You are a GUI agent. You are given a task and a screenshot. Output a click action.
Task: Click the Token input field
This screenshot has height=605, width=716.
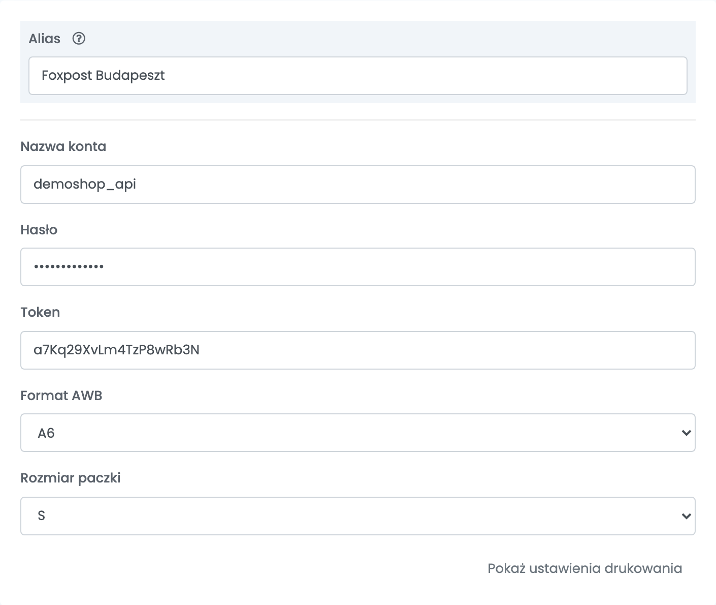click(358, 350)
